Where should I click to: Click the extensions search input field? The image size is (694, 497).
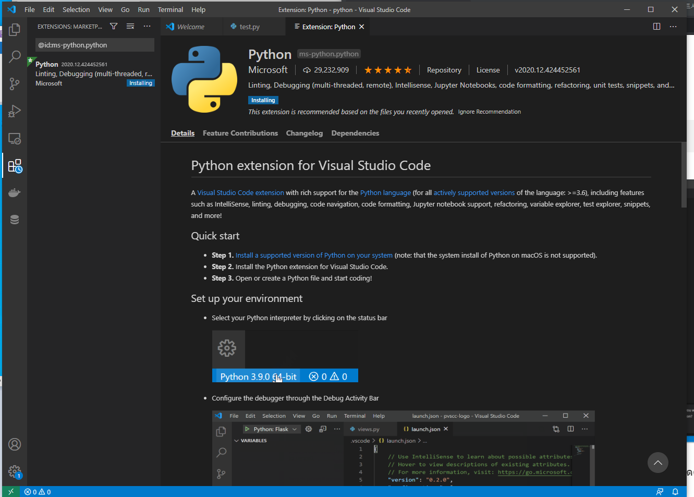(x=94, y=45)
